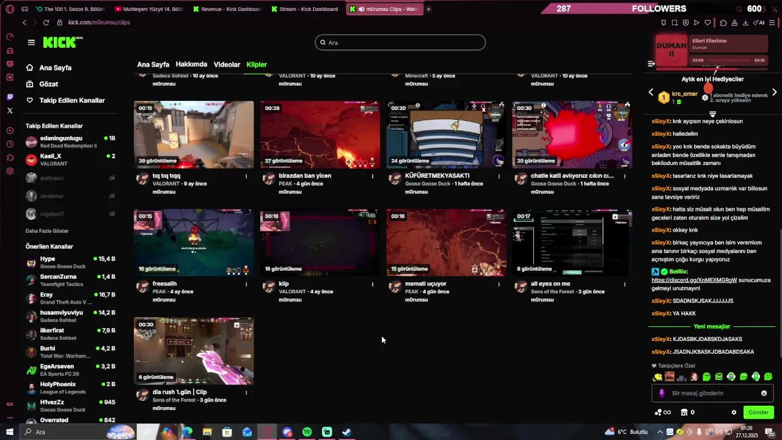
Task: Open File Explorer from taskbar
Action: coord(207,432)
